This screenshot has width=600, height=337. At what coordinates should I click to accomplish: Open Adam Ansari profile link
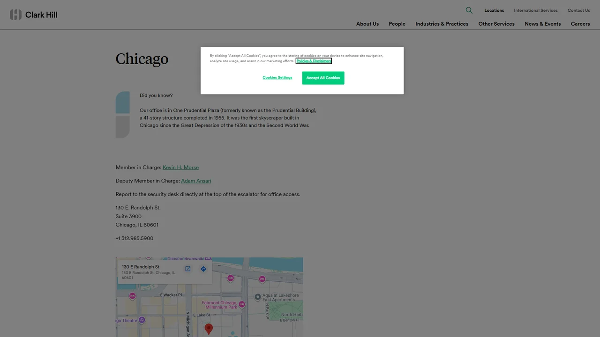coord(196,181)
